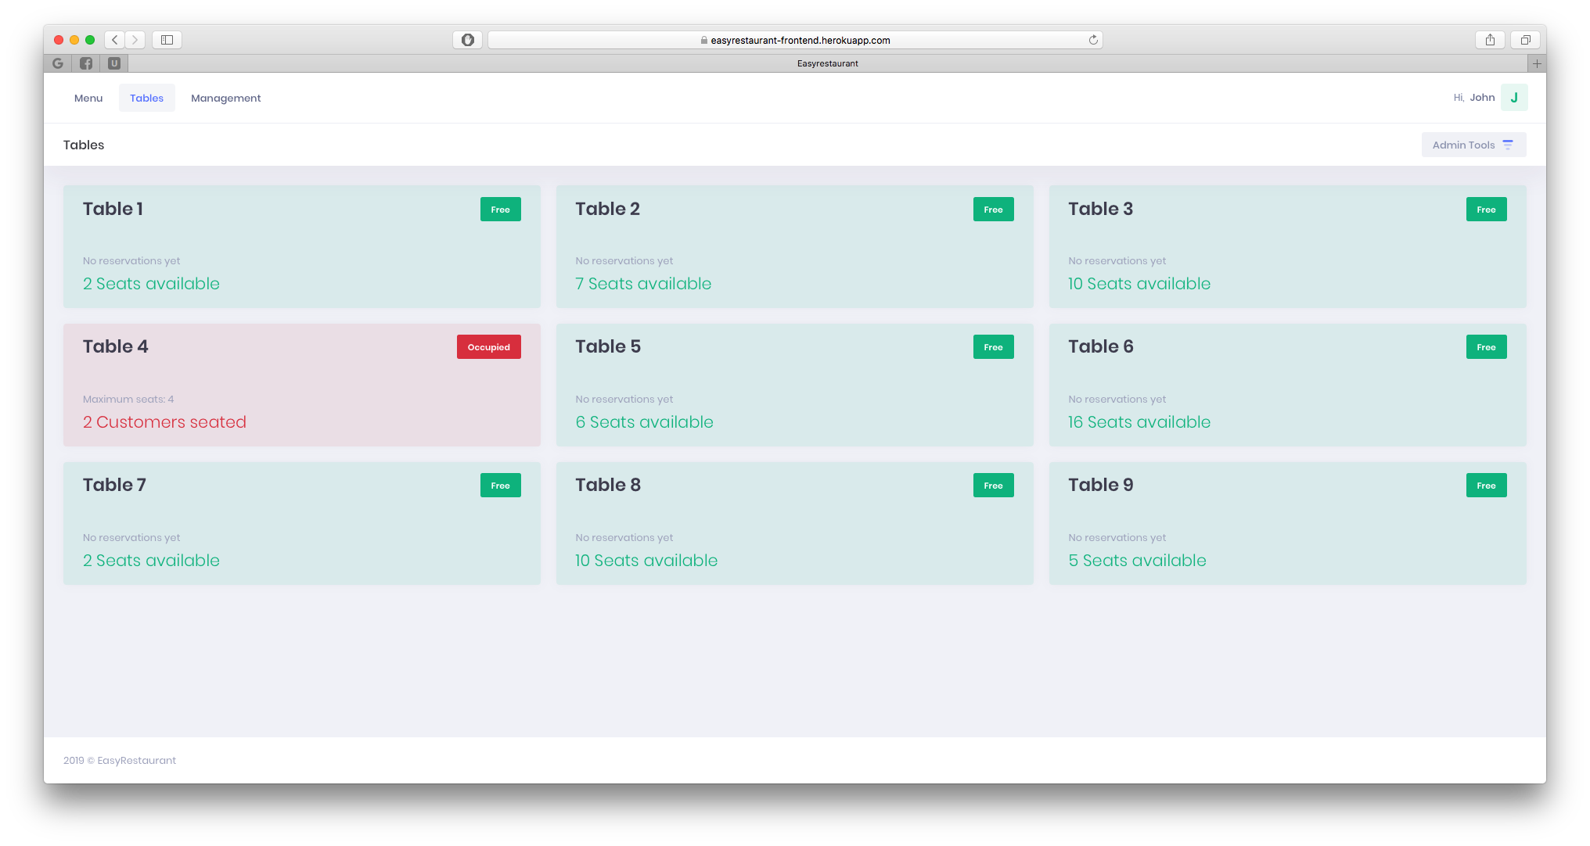The height and width of the screenshot is (846, 1590).
Task: Click the privacy shield icon
Action: pos(467,40)
